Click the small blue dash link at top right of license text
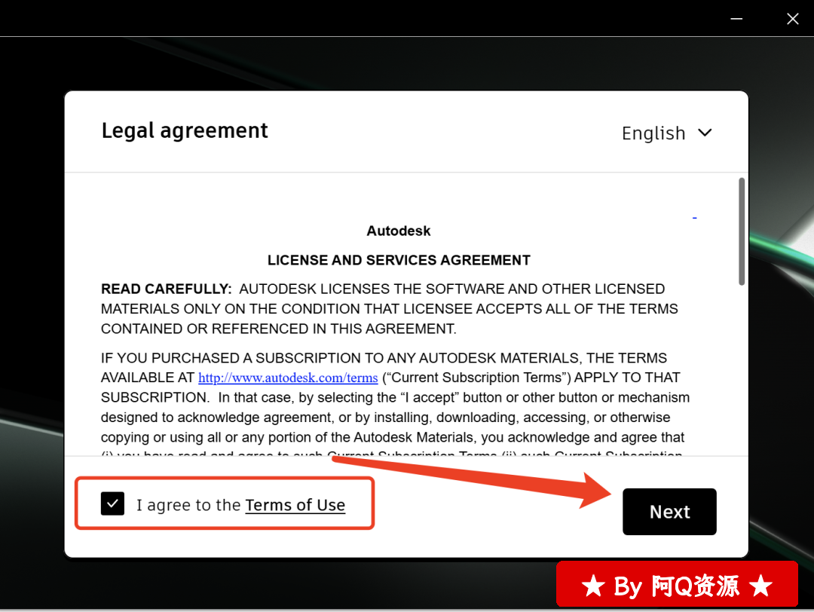 695,218
